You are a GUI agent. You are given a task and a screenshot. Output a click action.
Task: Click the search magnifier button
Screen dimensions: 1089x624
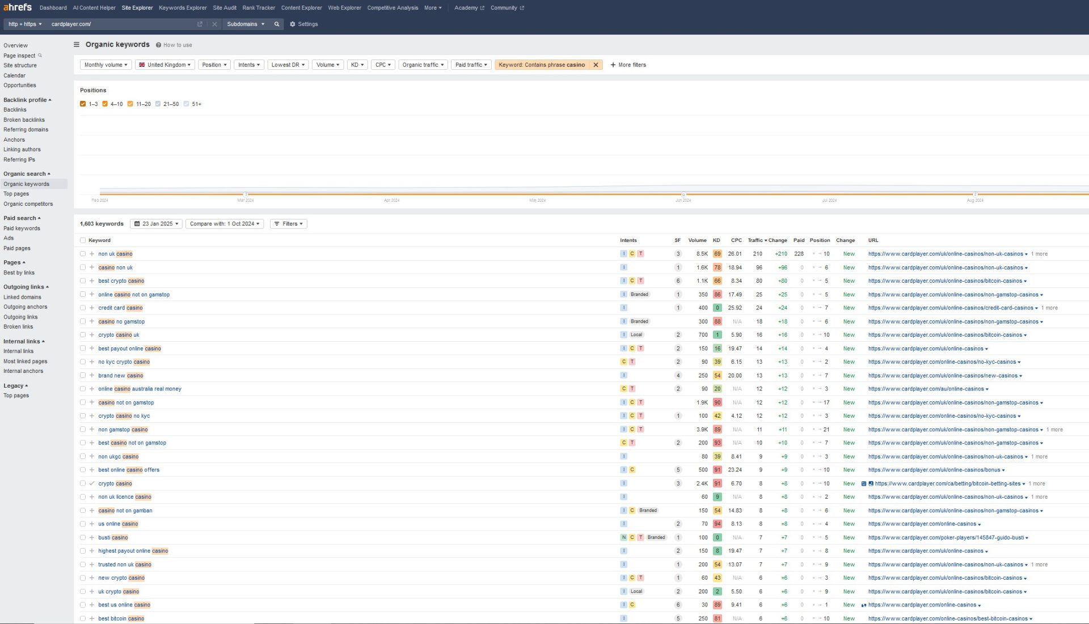277,24
